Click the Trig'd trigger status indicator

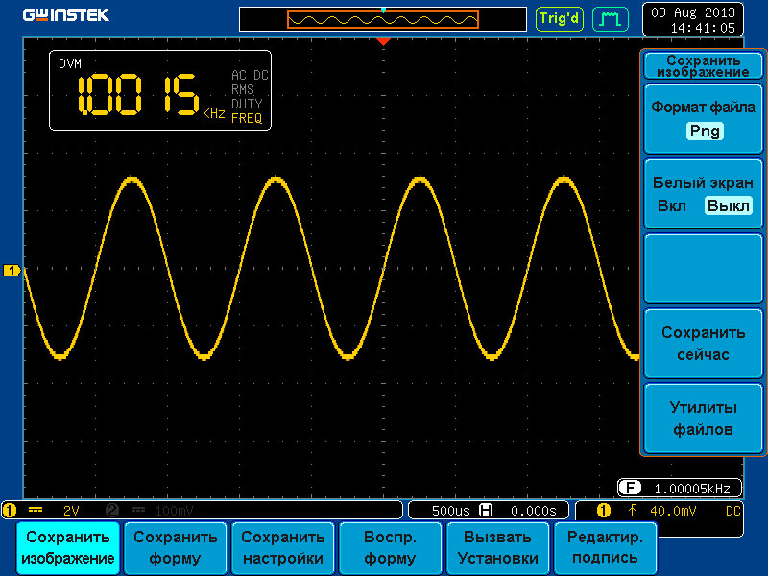click(559, 18)
